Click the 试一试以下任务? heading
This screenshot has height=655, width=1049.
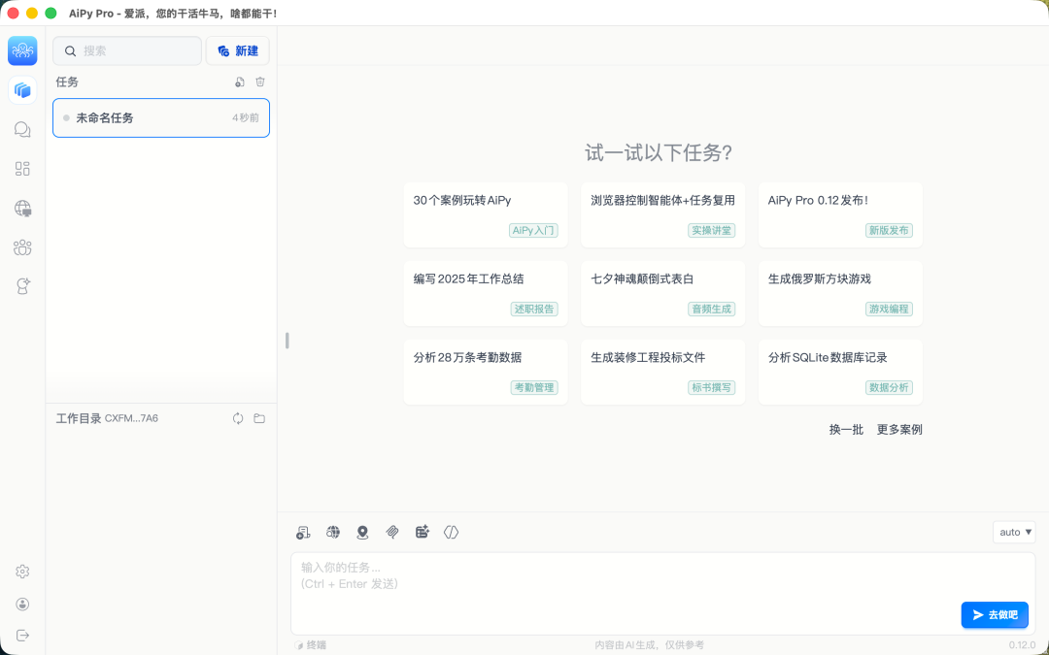click(659, 152)
